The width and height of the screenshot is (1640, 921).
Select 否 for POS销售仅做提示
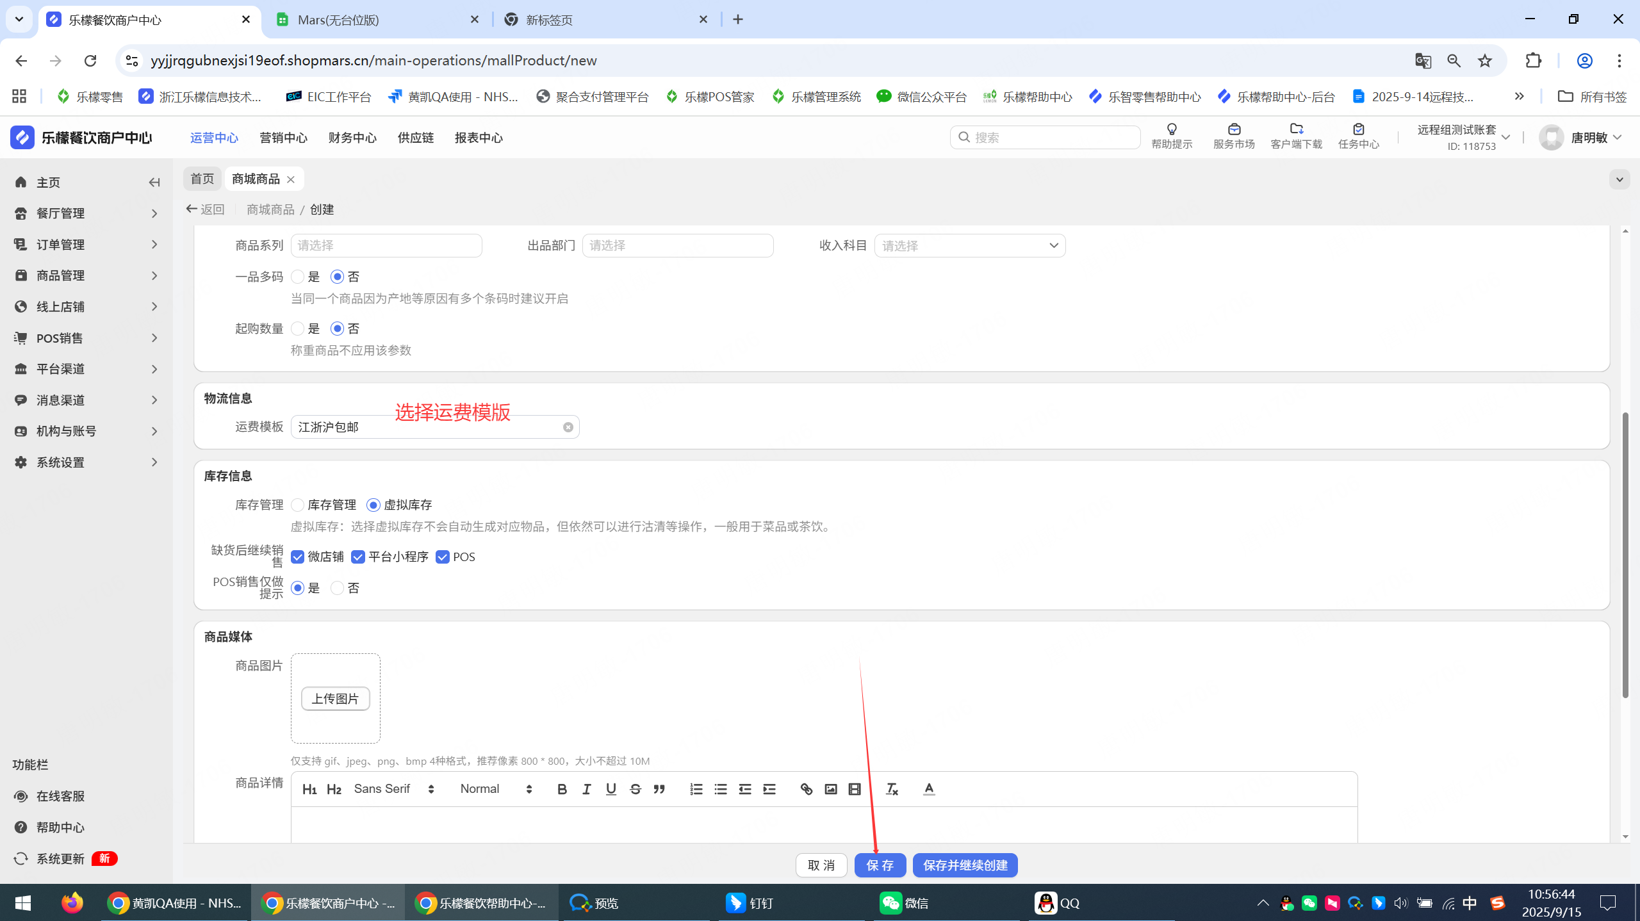tap(337, 588)
